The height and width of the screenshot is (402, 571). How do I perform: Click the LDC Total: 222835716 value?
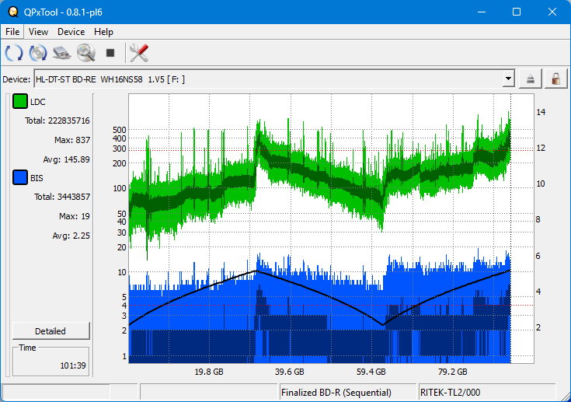point(57,121)
